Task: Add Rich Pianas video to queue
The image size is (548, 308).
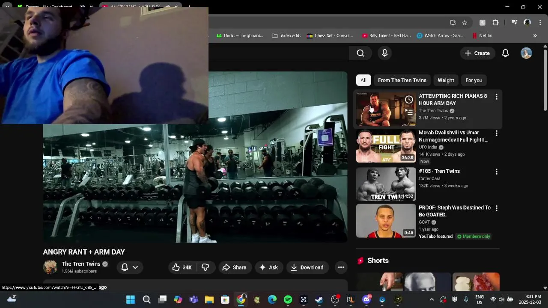Action: (409, 113)
